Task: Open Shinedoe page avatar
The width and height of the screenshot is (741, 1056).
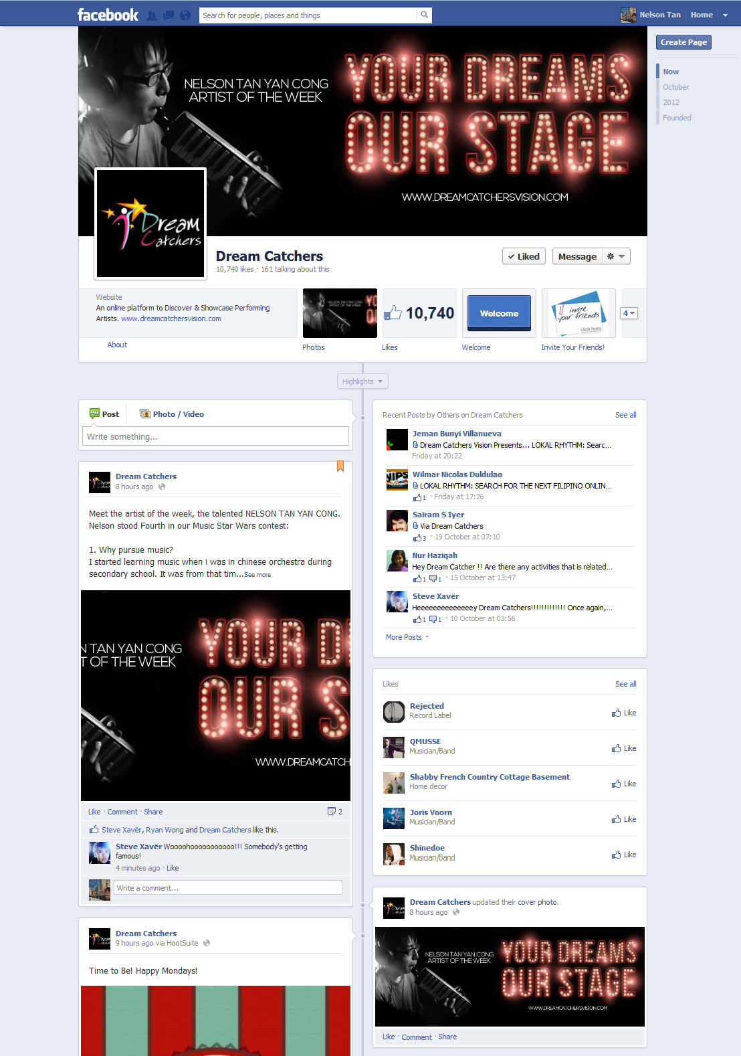Action: coord(394,853)
